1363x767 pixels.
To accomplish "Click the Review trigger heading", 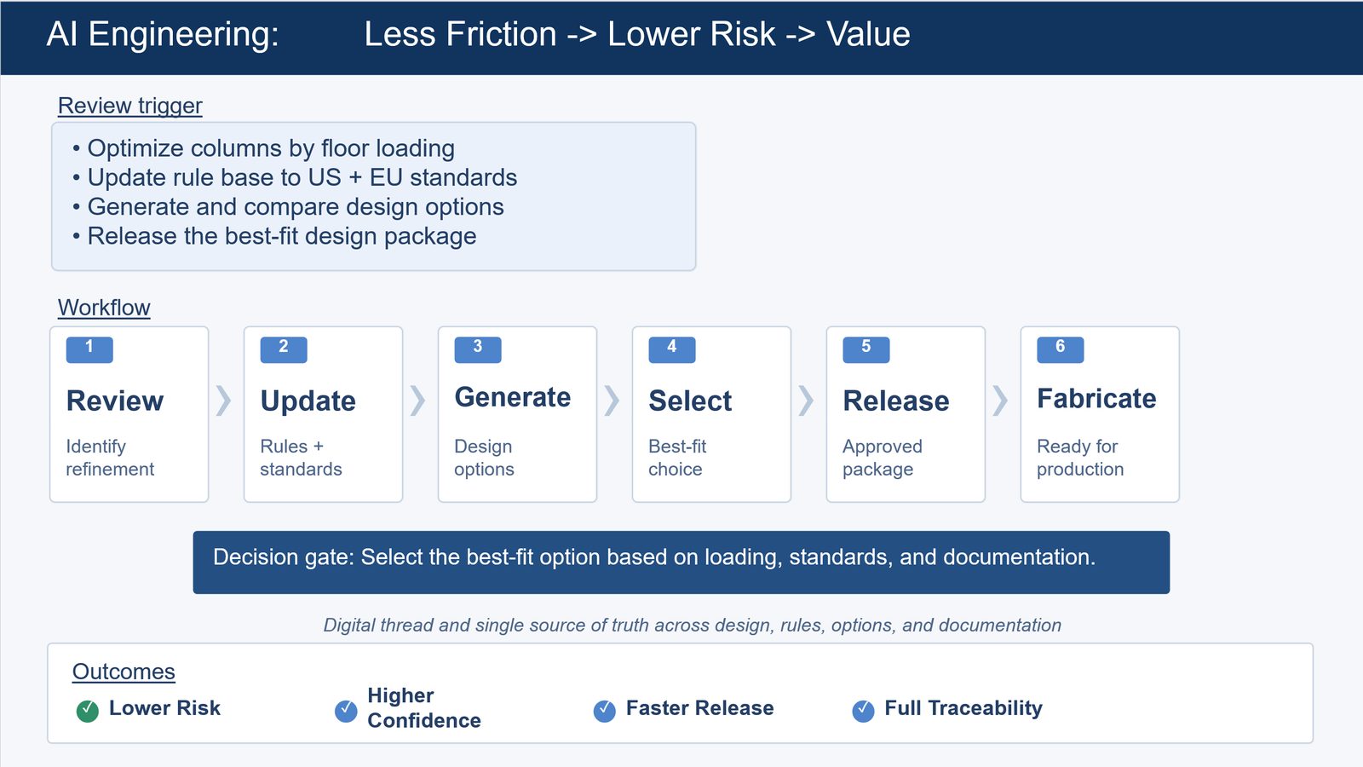I will coord(130,106).
